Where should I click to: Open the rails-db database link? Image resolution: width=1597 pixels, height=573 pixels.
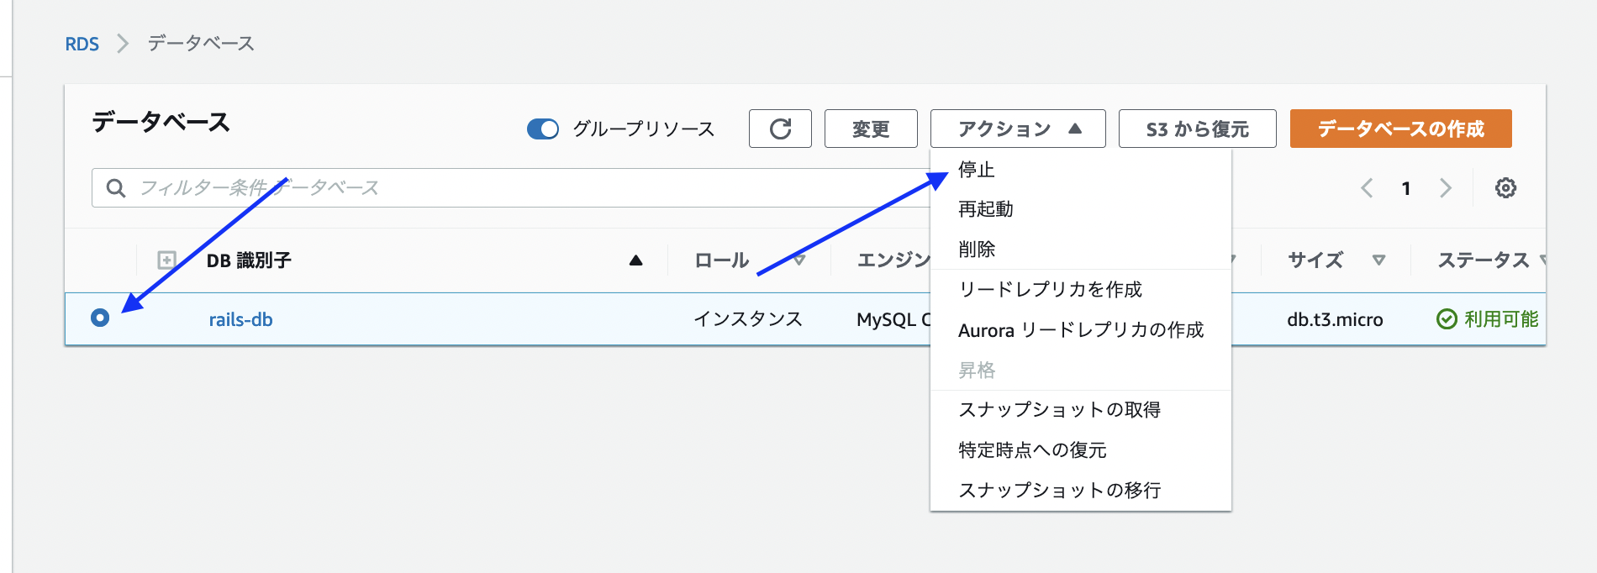(240, 319)
